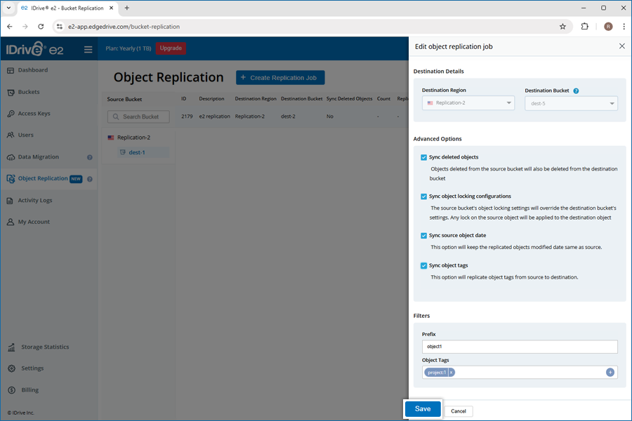Save the replication job changes
The height and width of the screenshot is (421, 632).
pos(423,409)
